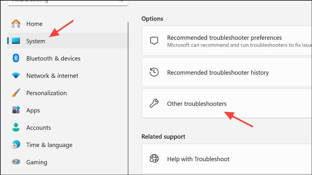Click the Gaming controller icon

pyautogui.click(x=16, y=162)
